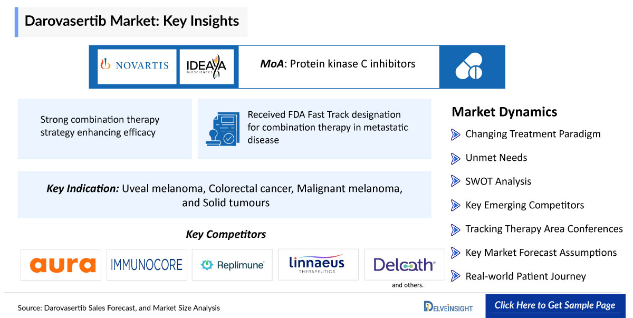
Task: Select the Replimune competitor logo
Action: pyautogui.click(x=232, y=265)
